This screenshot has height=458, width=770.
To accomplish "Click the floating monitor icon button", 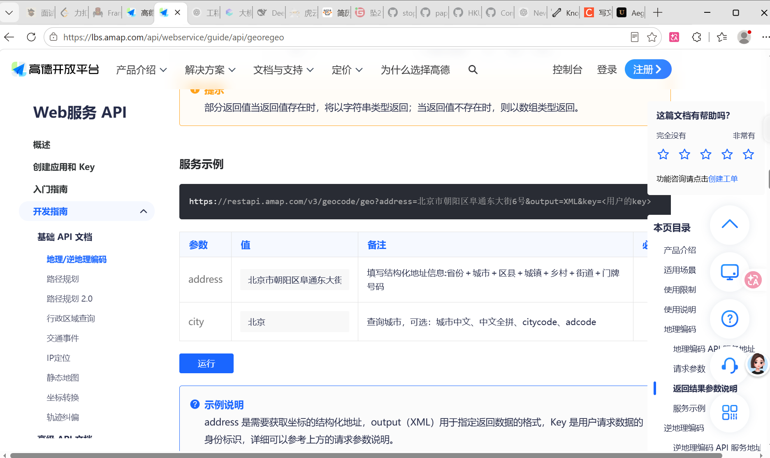I will [730, 272].
